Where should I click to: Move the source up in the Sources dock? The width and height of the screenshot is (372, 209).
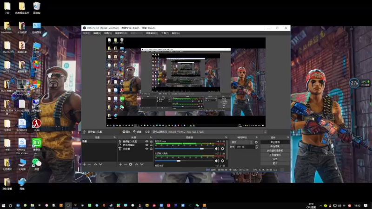pos(137,164)
